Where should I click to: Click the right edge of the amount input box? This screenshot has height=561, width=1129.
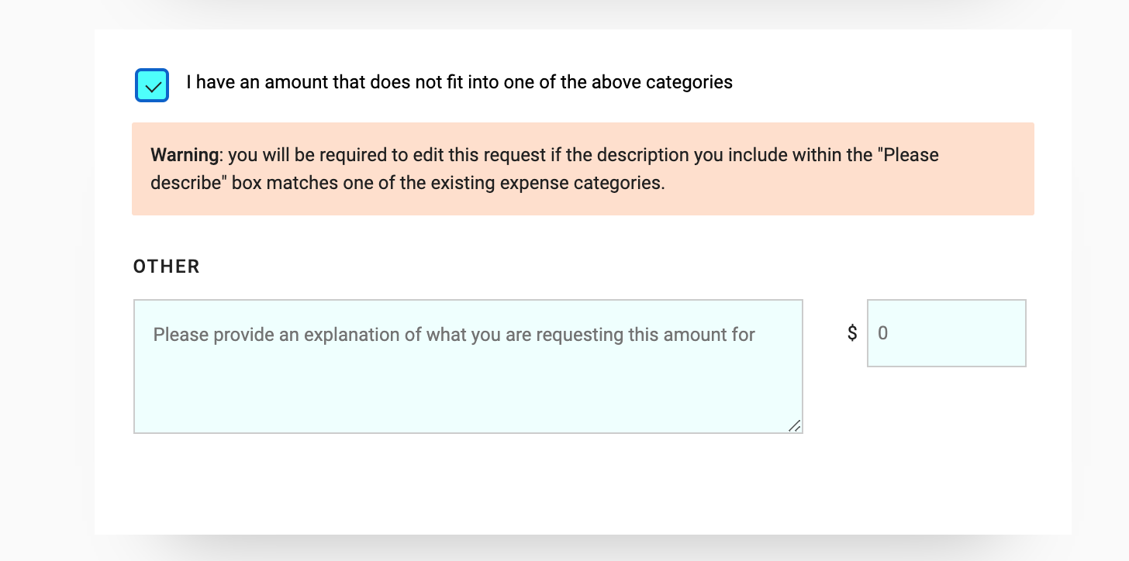coord(1024,333)
